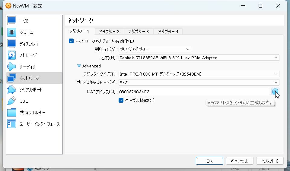The width and height of the screenshot is (290, 171).
Task: Switch to the アダプター 2 tab
Action: (x=109, y=31)
